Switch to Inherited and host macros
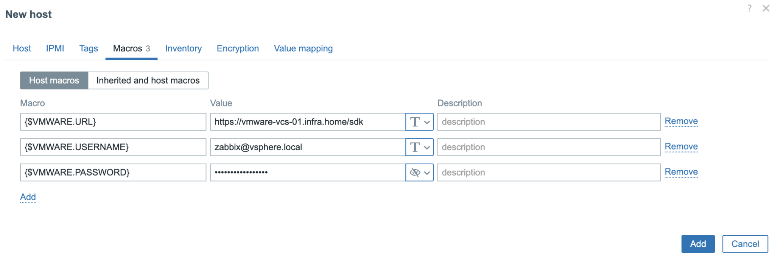This screenshot has width=775, height=260. [x=148, y=81]
